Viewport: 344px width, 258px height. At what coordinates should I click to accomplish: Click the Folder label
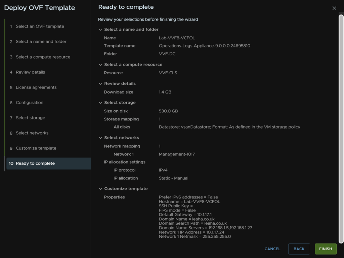pos(110,54)
